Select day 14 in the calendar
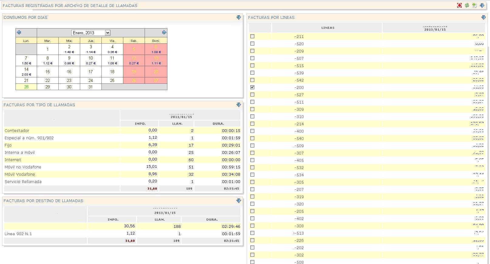Image resolution: width=490 pixels, height=264 pixels. point(26,72)
